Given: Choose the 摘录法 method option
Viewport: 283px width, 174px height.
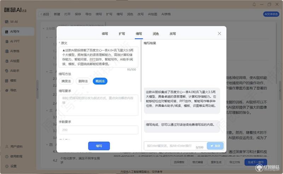Looking at the screenshot, I should [66, 81].
